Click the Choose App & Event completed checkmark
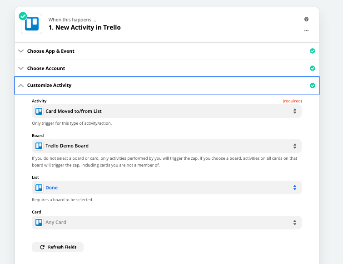 [x=312, y=51]
